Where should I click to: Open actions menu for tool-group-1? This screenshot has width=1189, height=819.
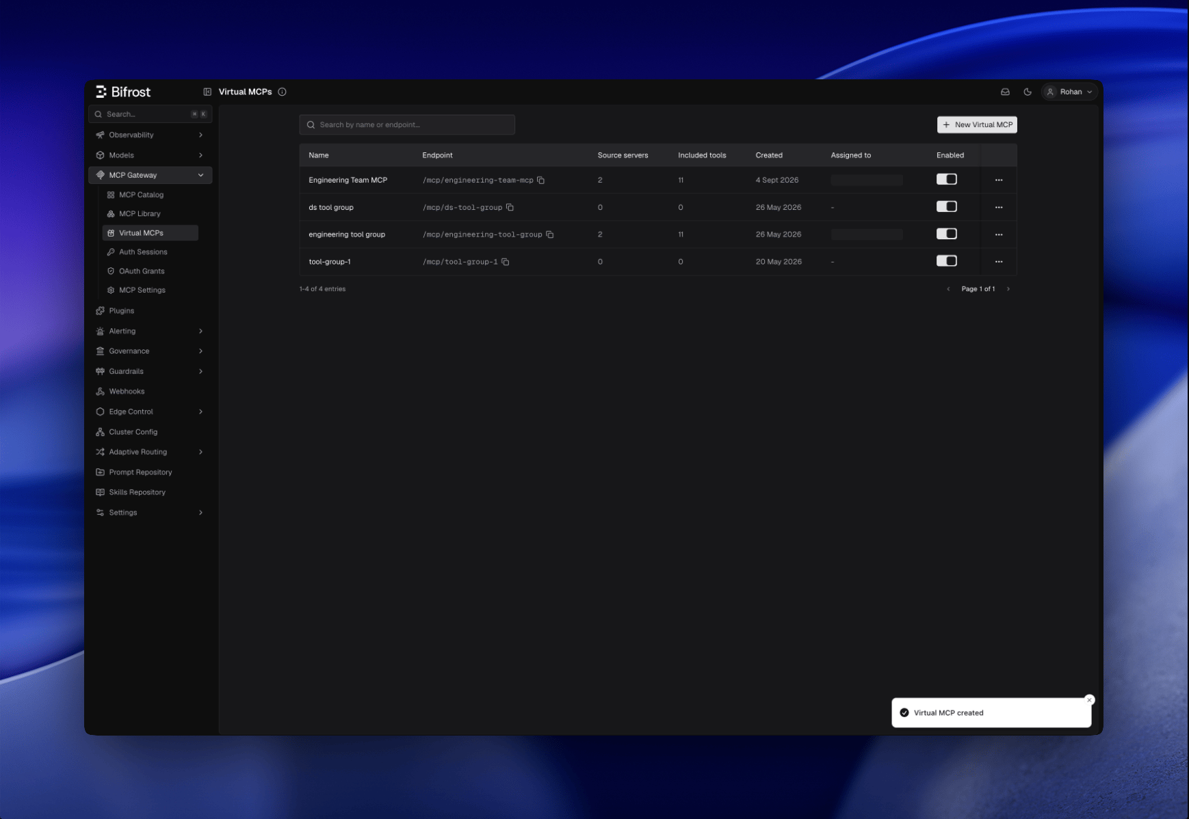(x=999, y=262)
